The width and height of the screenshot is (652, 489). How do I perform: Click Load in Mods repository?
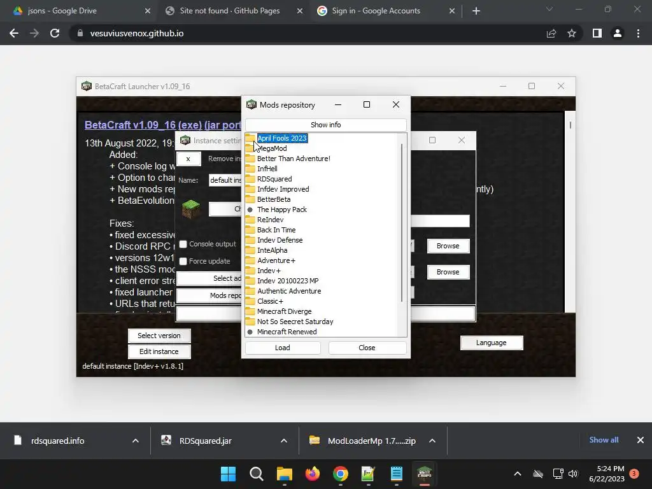pyautogui.click(x=283, y=348)
